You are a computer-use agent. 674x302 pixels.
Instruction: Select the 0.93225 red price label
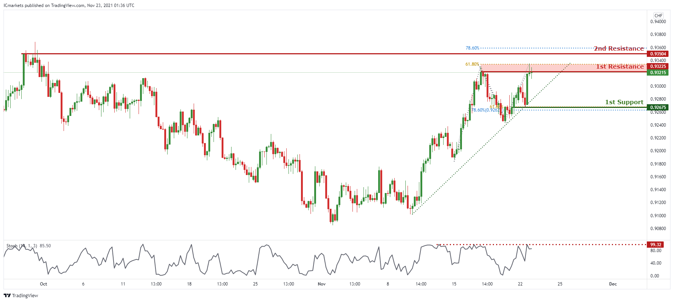pos(658,66)
